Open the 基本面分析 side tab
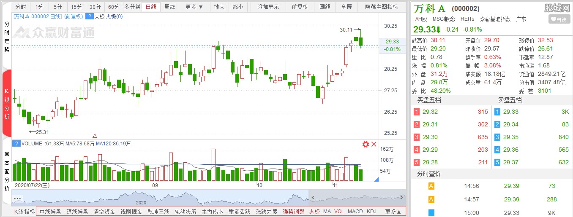Image resolution: width=573 pixels, height=217 pixels. (7, 172)
